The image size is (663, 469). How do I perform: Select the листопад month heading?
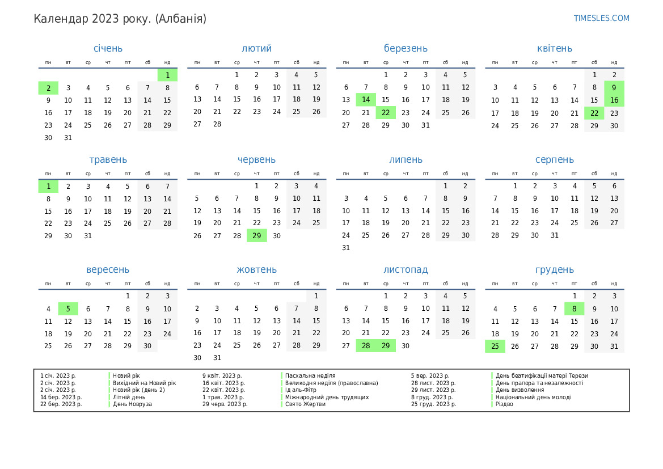tap(406, 270)
